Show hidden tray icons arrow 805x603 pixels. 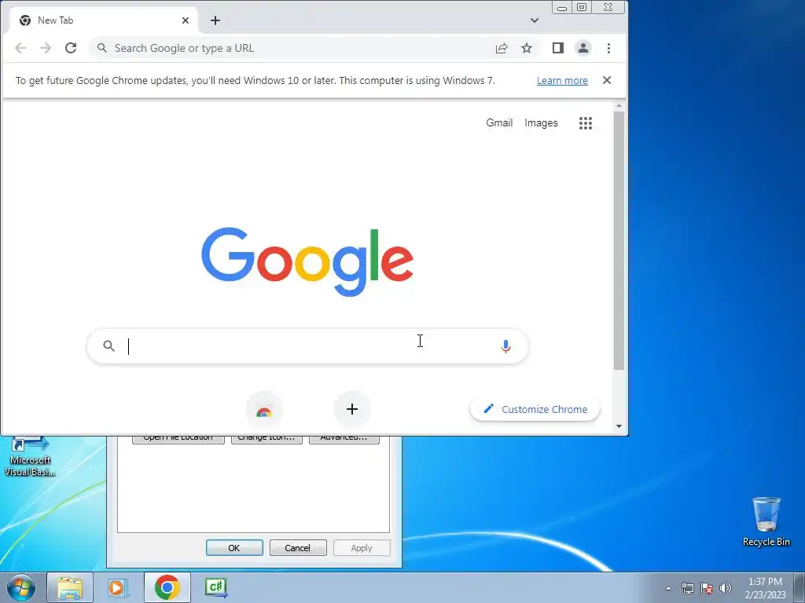point(668,588)
